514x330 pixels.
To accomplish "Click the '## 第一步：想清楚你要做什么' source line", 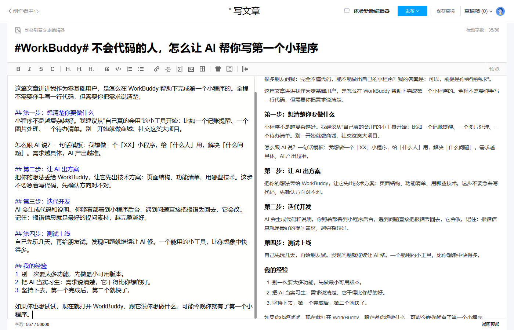I will point(54,113).
